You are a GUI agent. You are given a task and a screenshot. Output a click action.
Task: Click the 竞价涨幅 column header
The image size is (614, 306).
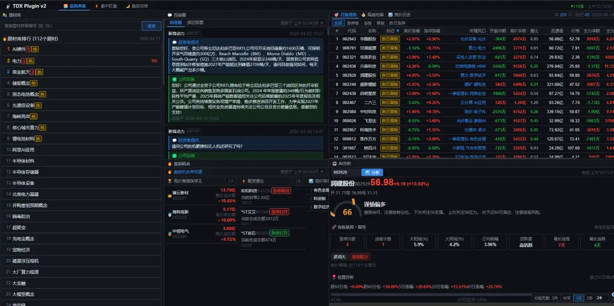click(x=412, y=31)
